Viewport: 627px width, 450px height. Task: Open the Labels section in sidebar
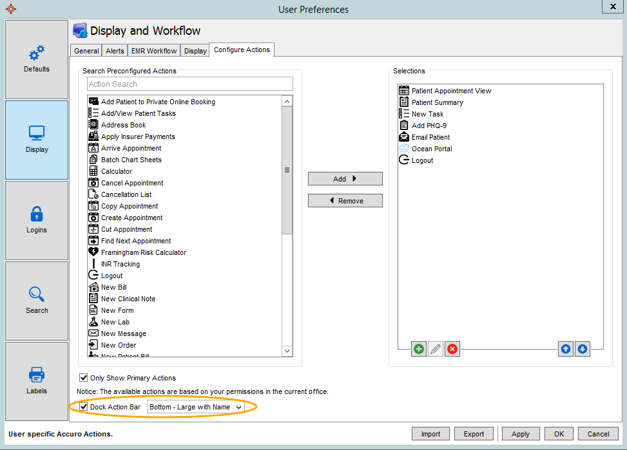tap(37, 381)
